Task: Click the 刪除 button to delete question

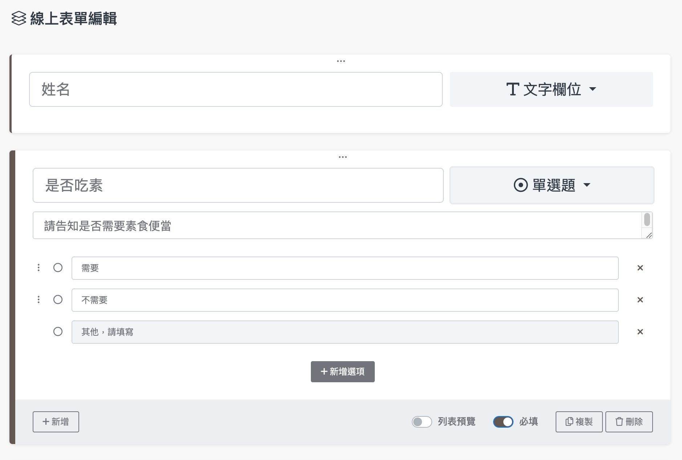Action: [x=629, y=421]
